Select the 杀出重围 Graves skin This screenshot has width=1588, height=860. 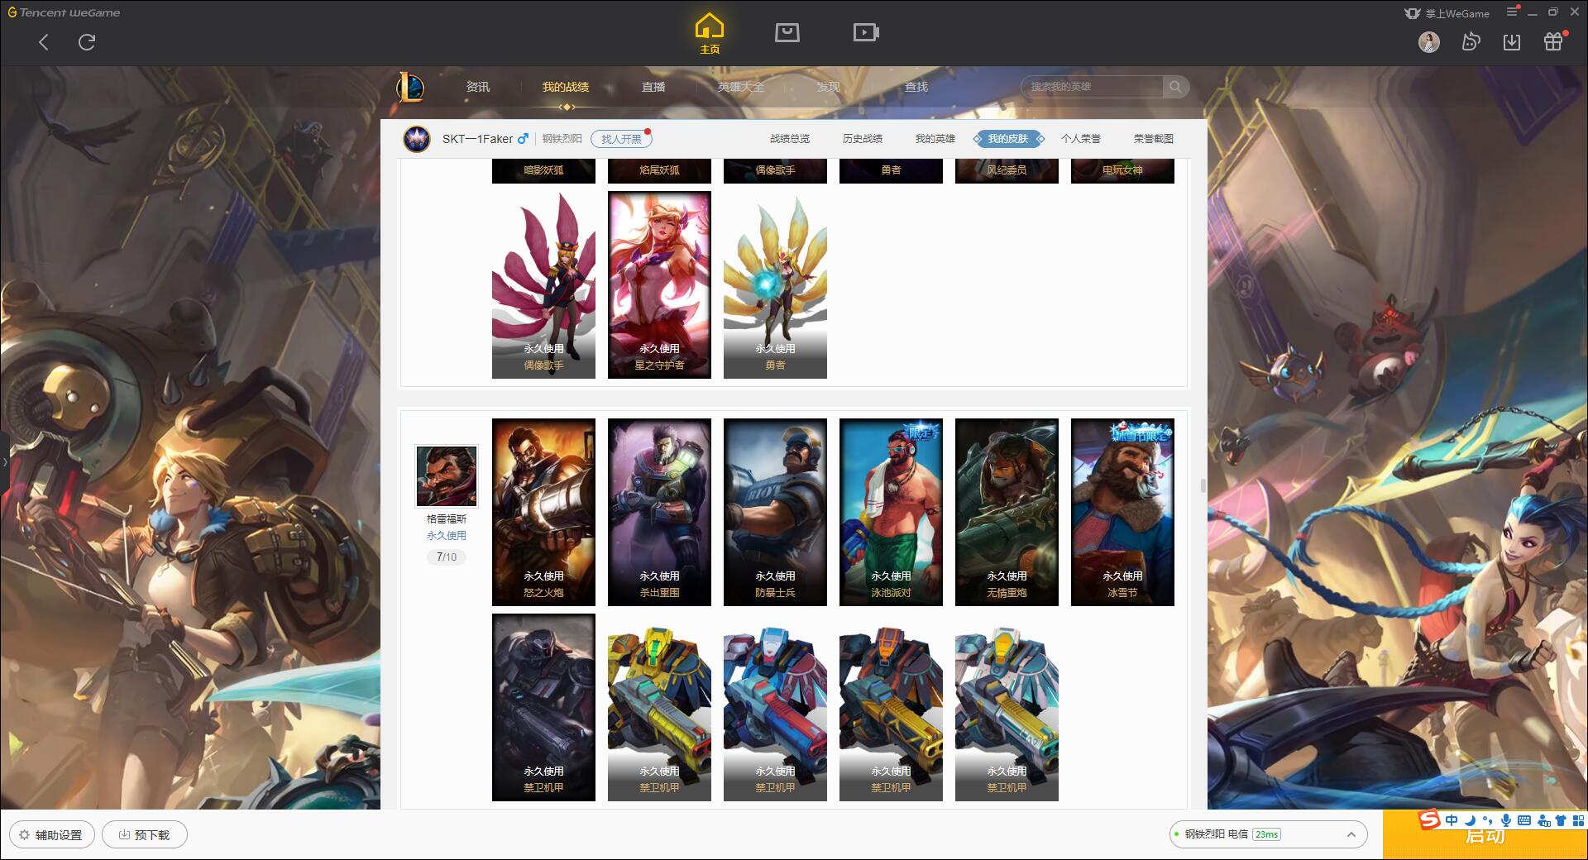click(659, 512)
